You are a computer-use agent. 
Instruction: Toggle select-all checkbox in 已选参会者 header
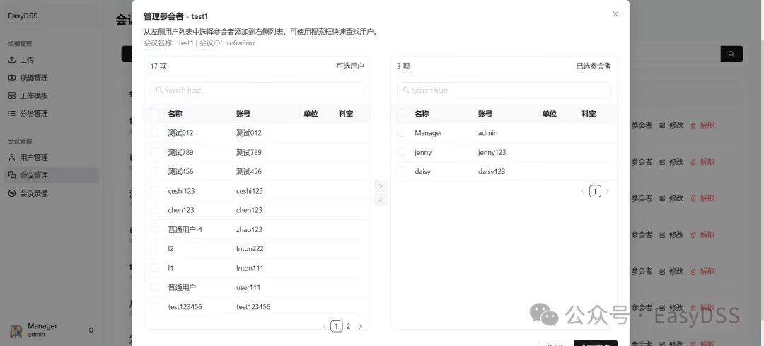click(x=401, y=114)
